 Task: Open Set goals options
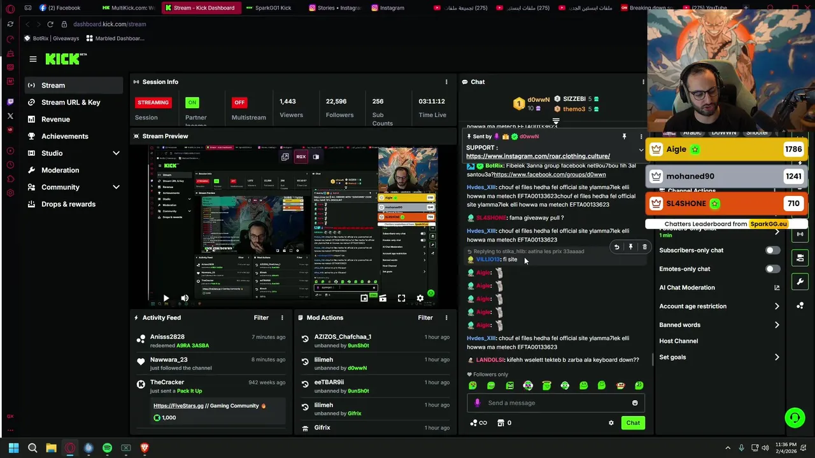pyautogui.click(x=719, y=357)
